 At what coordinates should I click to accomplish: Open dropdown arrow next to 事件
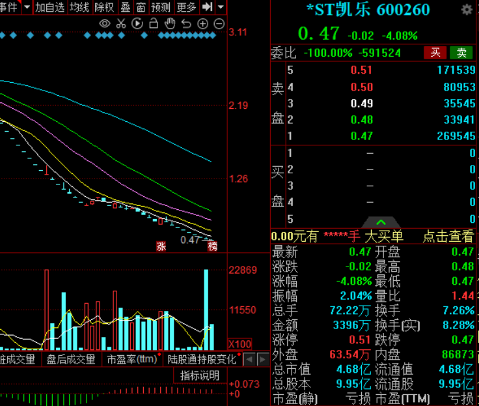27,7
